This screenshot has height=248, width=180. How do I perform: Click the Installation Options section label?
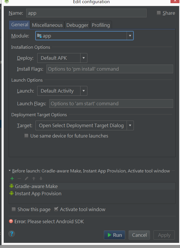click(31, 47)
